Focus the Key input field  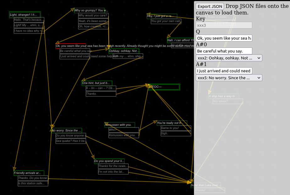pos(224,25)
